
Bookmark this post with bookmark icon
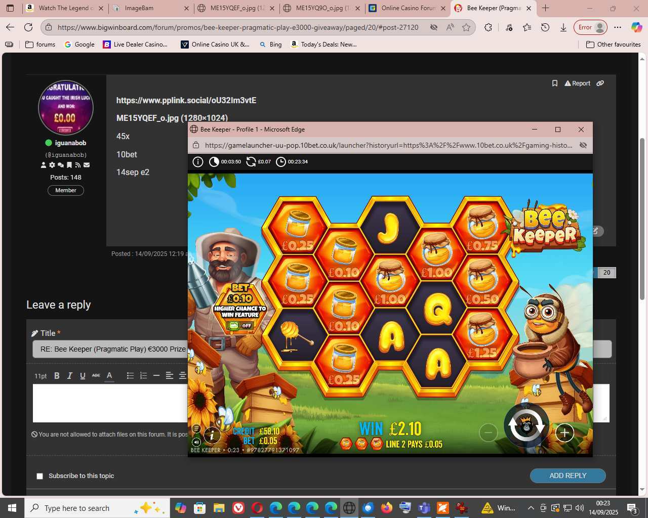554,83
